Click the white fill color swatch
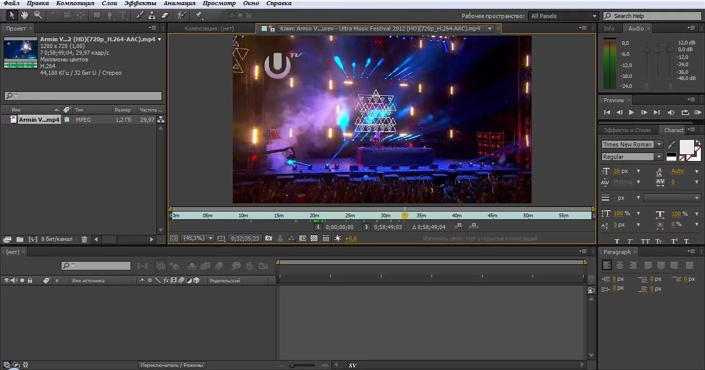 [x=686, y=147]
